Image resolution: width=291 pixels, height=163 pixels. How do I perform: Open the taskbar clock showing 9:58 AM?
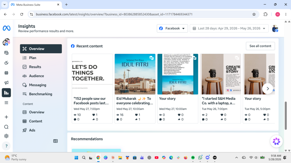[x=275, y=158]
